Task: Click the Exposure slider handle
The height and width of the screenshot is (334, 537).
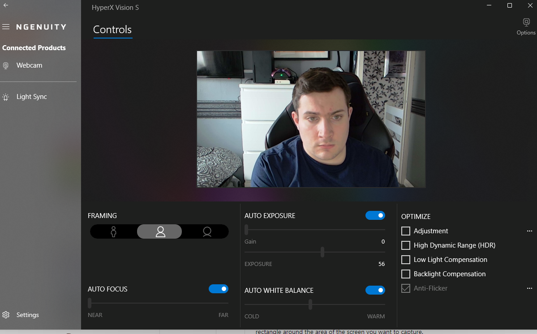Action: pos(322,252)
